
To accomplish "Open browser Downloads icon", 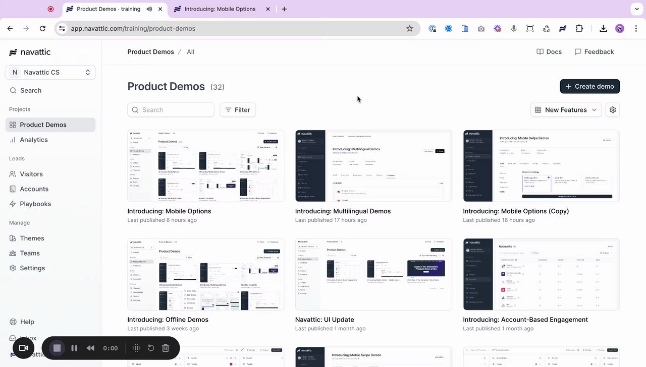I will click(603, 29).
